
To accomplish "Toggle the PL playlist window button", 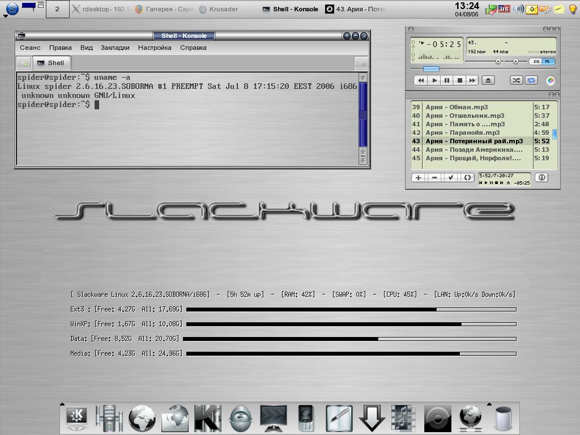I will [548, 61].
